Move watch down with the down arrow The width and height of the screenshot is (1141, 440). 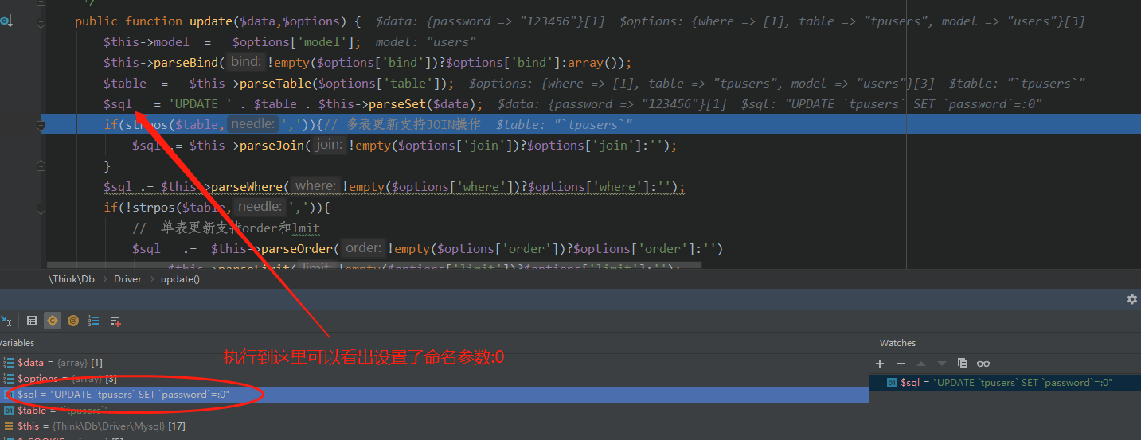tap(942, 363)
